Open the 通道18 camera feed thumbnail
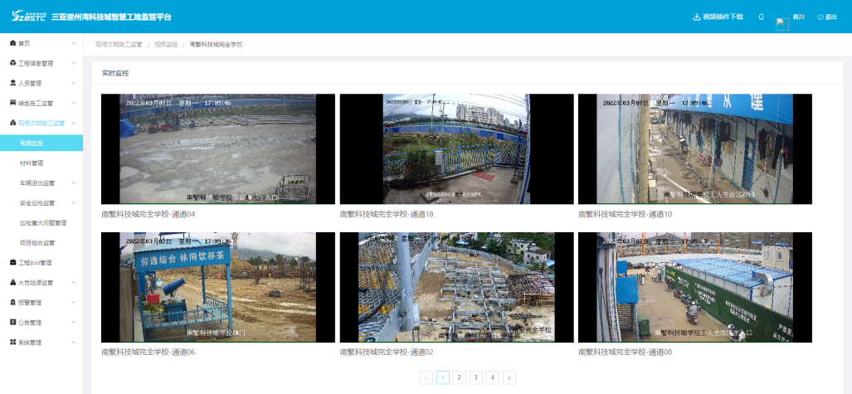 pyautogui.click(x=456, y=149)
